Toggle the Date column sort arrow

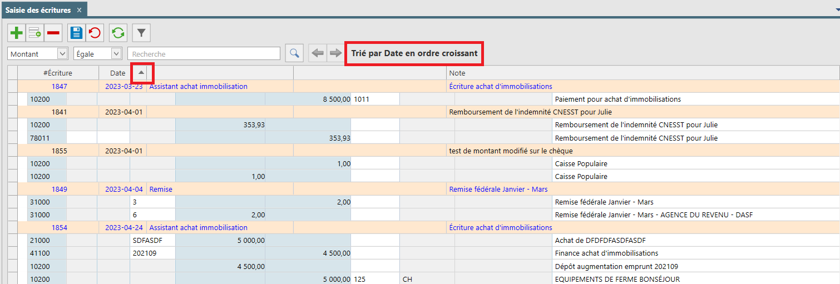click(x=141, y=73)
